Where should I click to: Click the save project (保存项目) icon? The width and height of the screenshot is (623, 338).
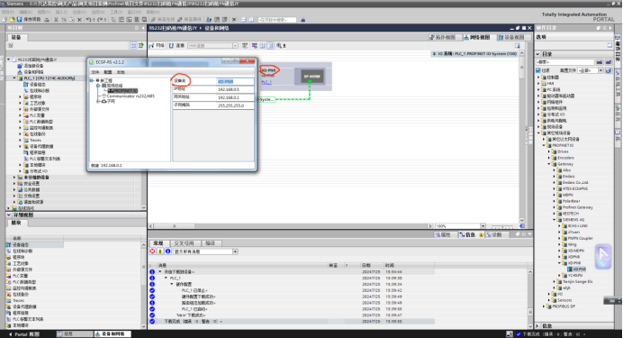pyautogui.click(x=19, y=20)
